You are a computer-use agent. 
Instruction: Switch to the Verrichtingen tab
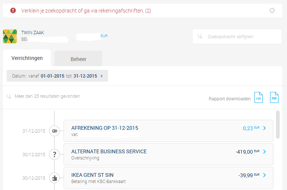(27, 58)
